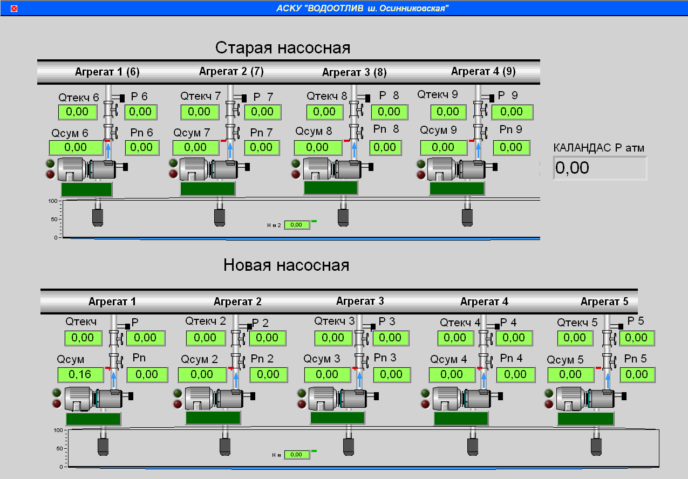688x479 pixels.
Task: Click the pump motor of Агрегат 3 (8)
Action: 330,169
